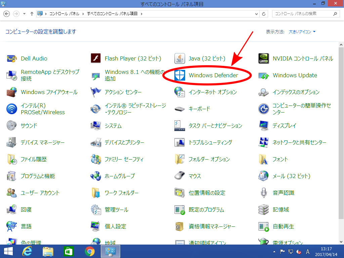Open Windows 8.1 への機能の追加 link
344x258 pixels.
pyautogui.click(x=135, y=75)
